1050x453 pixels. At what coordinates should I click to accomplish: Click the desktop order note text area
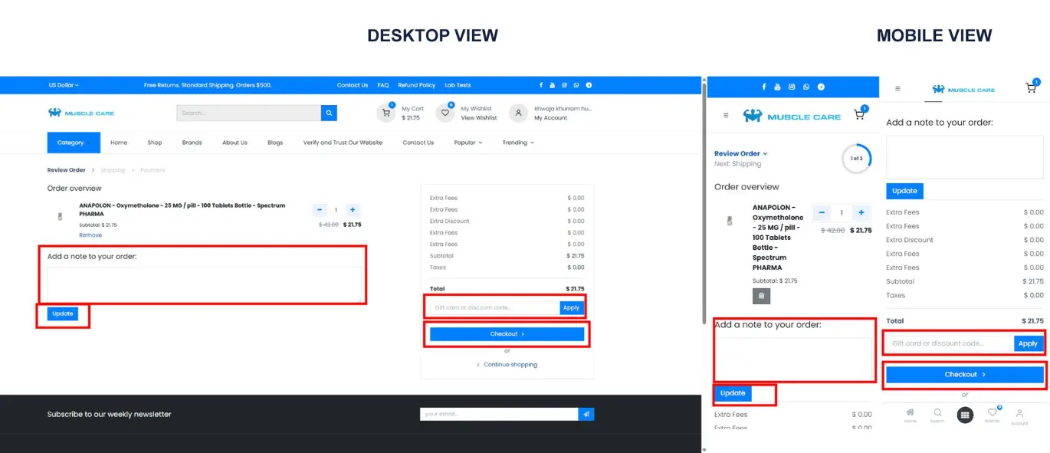204,284
